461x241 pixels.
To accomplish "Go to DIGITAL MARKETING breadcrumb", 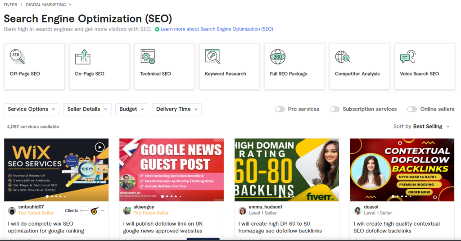I will [x=46, y=5].
